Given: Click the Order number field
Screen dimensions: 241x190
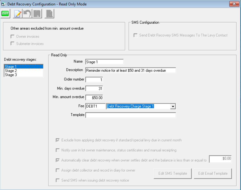Looking at the screenshot, I should tap(94, 80).
